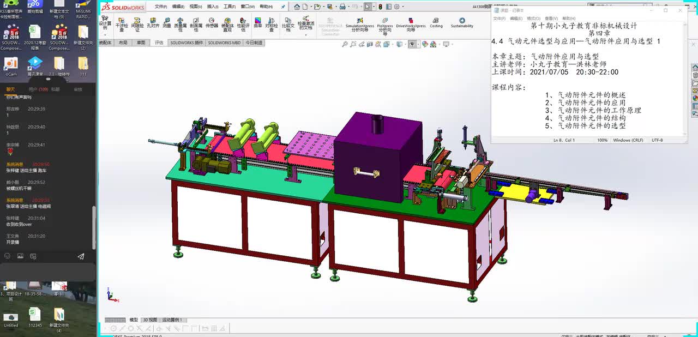Open 质量属性 mass properties

180,25
